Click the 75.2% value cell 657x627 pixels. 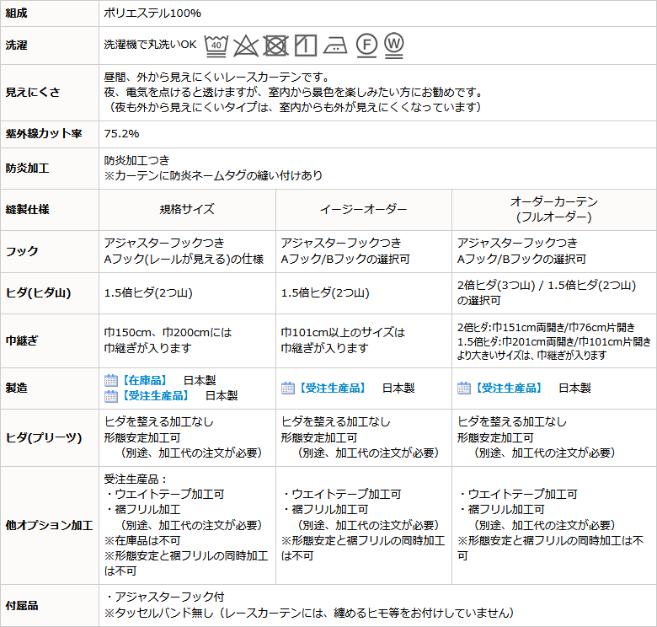pos(121,134)
